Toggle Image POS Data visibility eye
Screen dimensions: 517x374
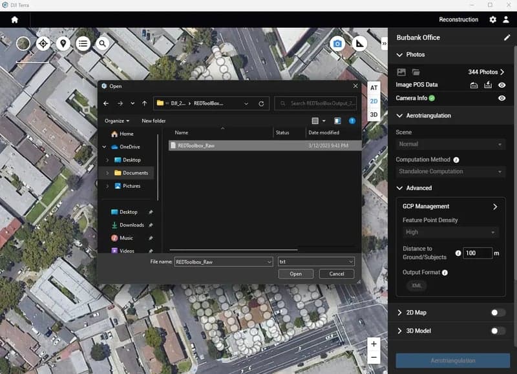coord(502,85)
